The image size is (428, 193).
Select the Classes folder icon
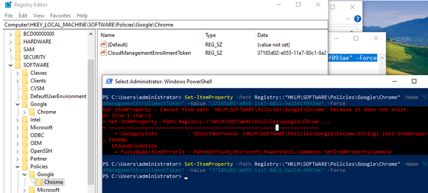pyautogui.click(x=25, y=73)
